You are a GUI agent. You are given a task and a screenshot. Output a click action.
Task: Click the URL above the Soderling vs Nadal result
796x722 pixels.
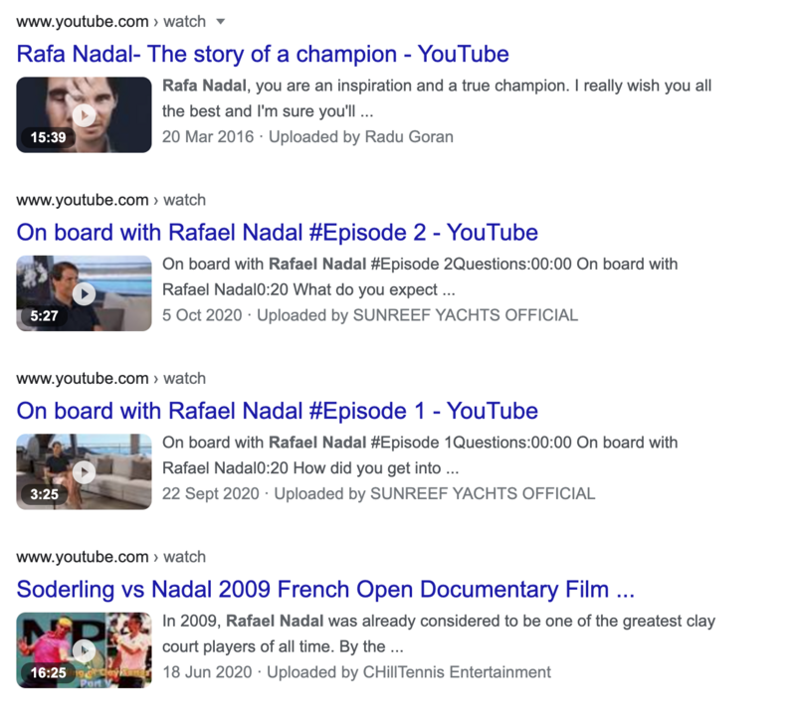[x=110, y=558]
